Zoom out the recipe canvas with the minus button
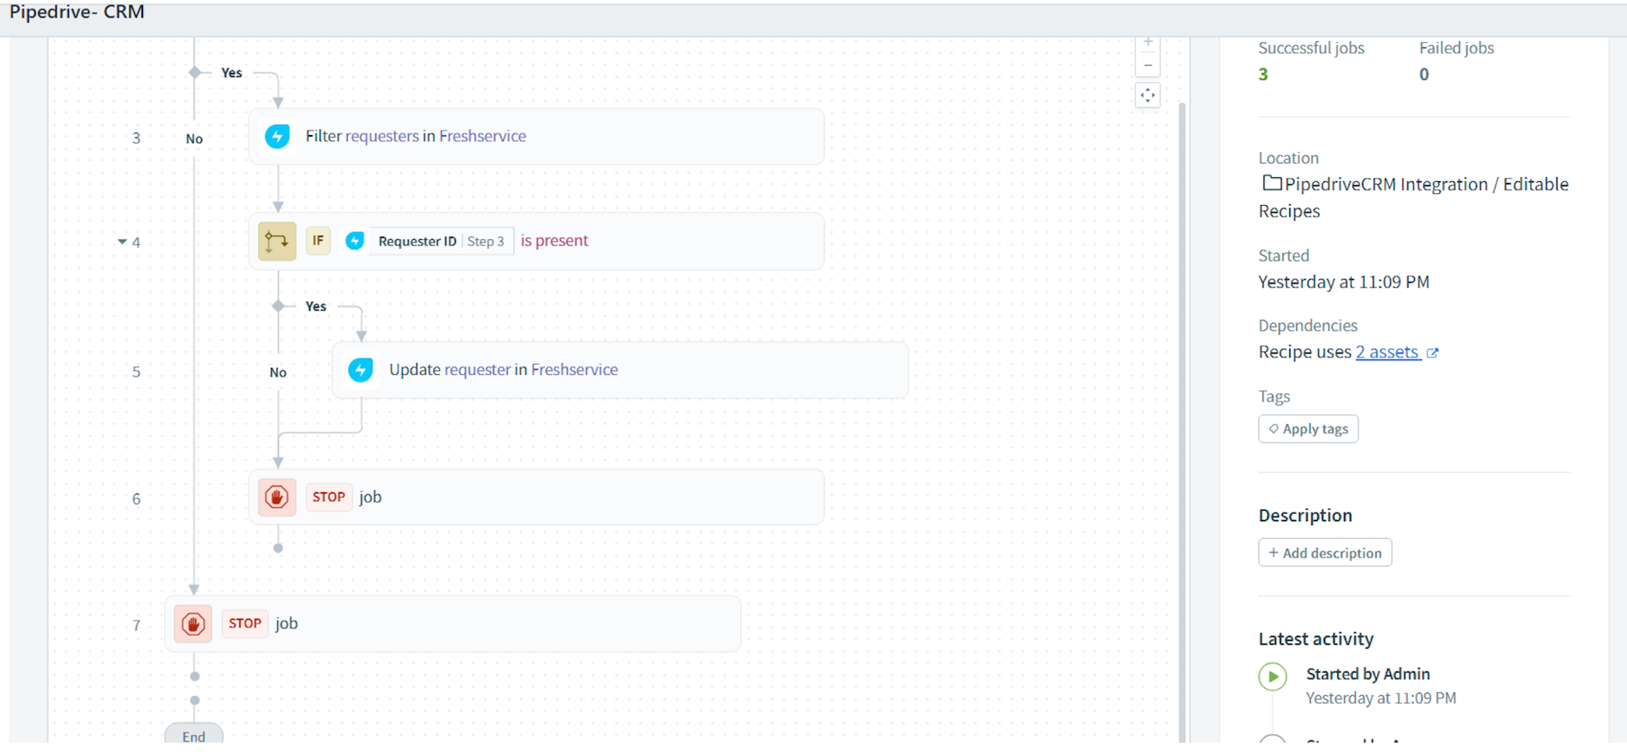 point(1148,66)
